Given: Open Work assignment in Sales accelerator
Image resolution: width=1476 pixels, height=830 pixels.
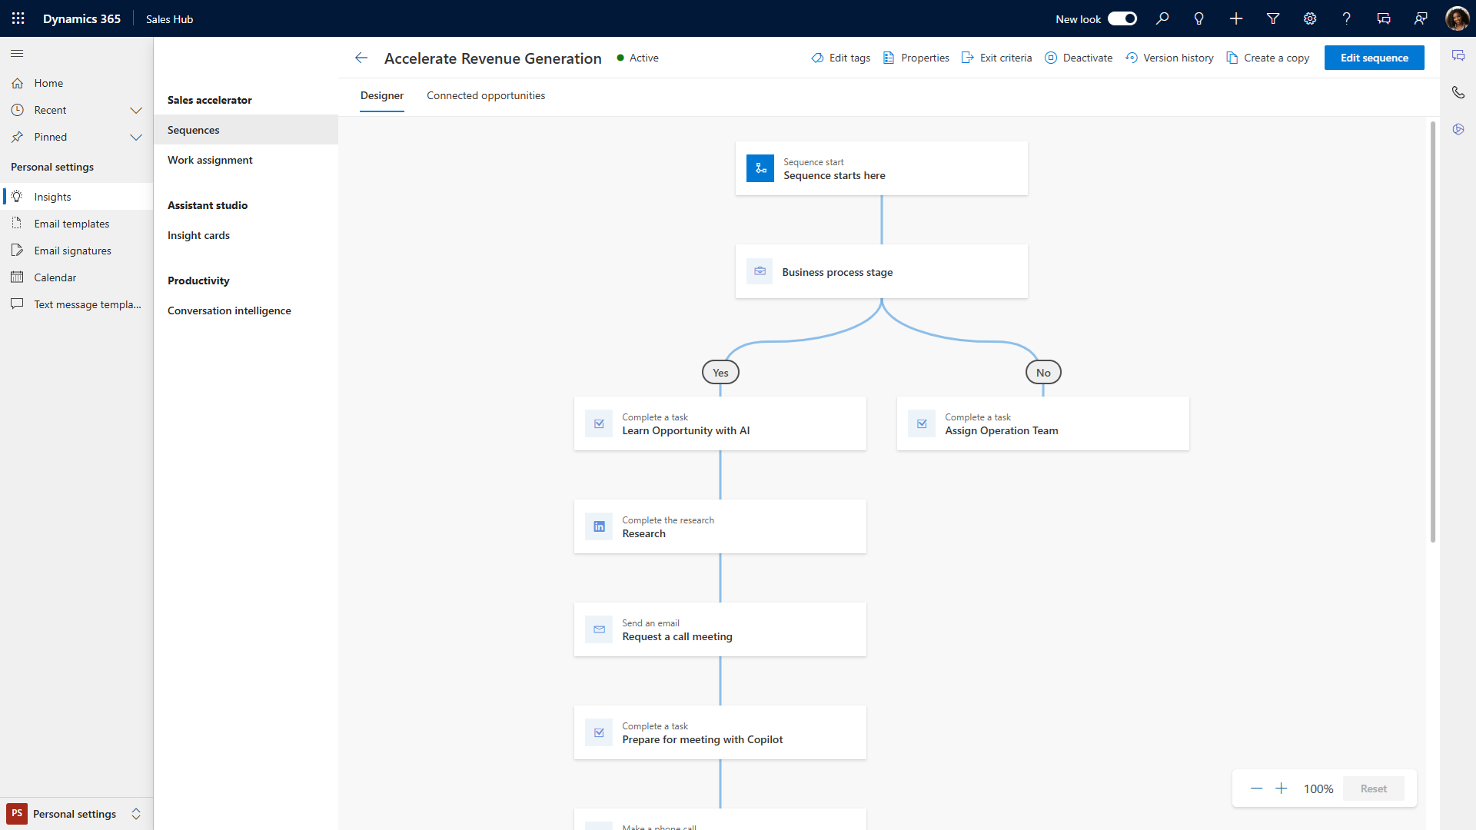Looking at the screenshot, I should (210, 160).
